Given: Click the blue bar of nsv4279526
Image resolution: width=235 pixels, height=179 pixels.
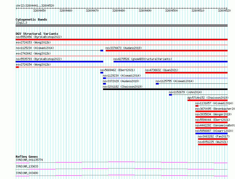Looking at the screenshot, I should coord(171,62).
